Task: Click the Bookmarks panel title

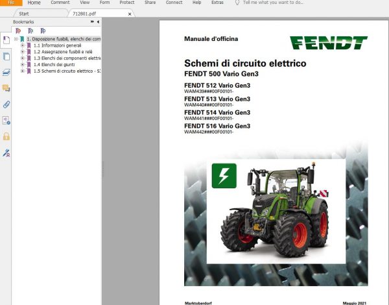Action: [23, 22]
